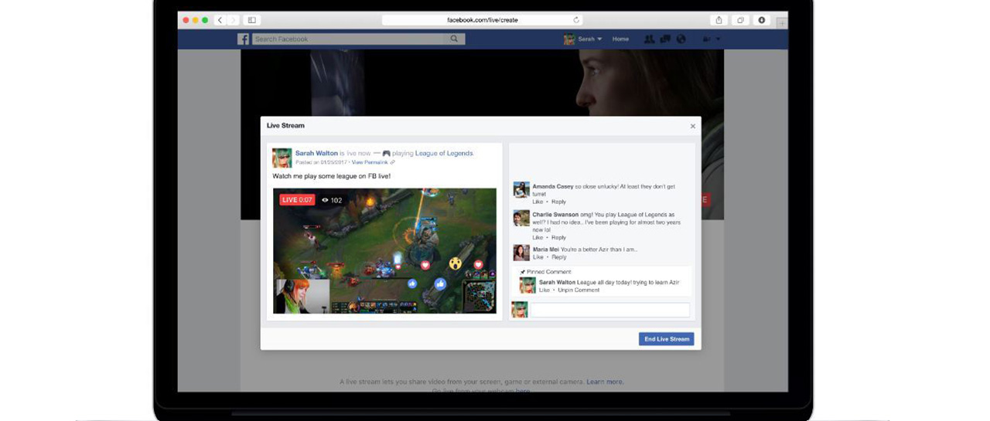Open the globe notifications icon
Image resolution: width=990 pixels, height=421 pixels.
coord(681,39)
